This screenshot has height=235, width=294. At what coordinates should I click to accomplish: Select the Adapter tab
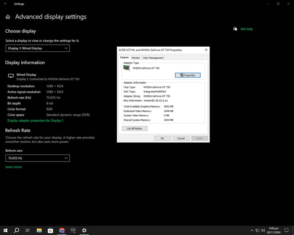[x=124, y=57]
